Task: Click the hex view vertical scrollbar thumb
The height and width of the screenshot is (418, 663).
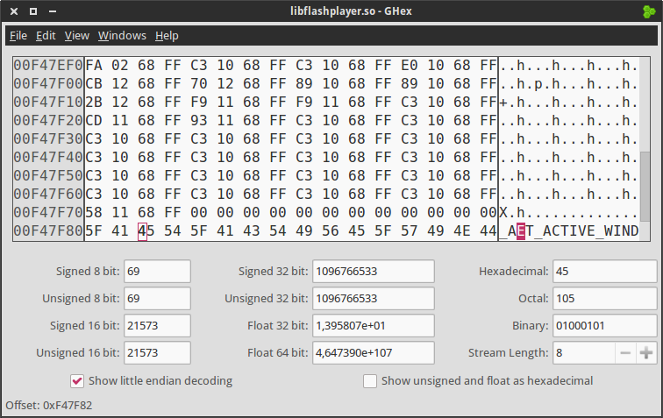Action: pos(645,187)
